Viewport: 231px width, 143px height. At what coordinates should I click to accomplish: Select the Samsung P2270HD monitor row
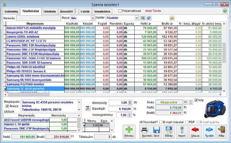tap(113, 84)
